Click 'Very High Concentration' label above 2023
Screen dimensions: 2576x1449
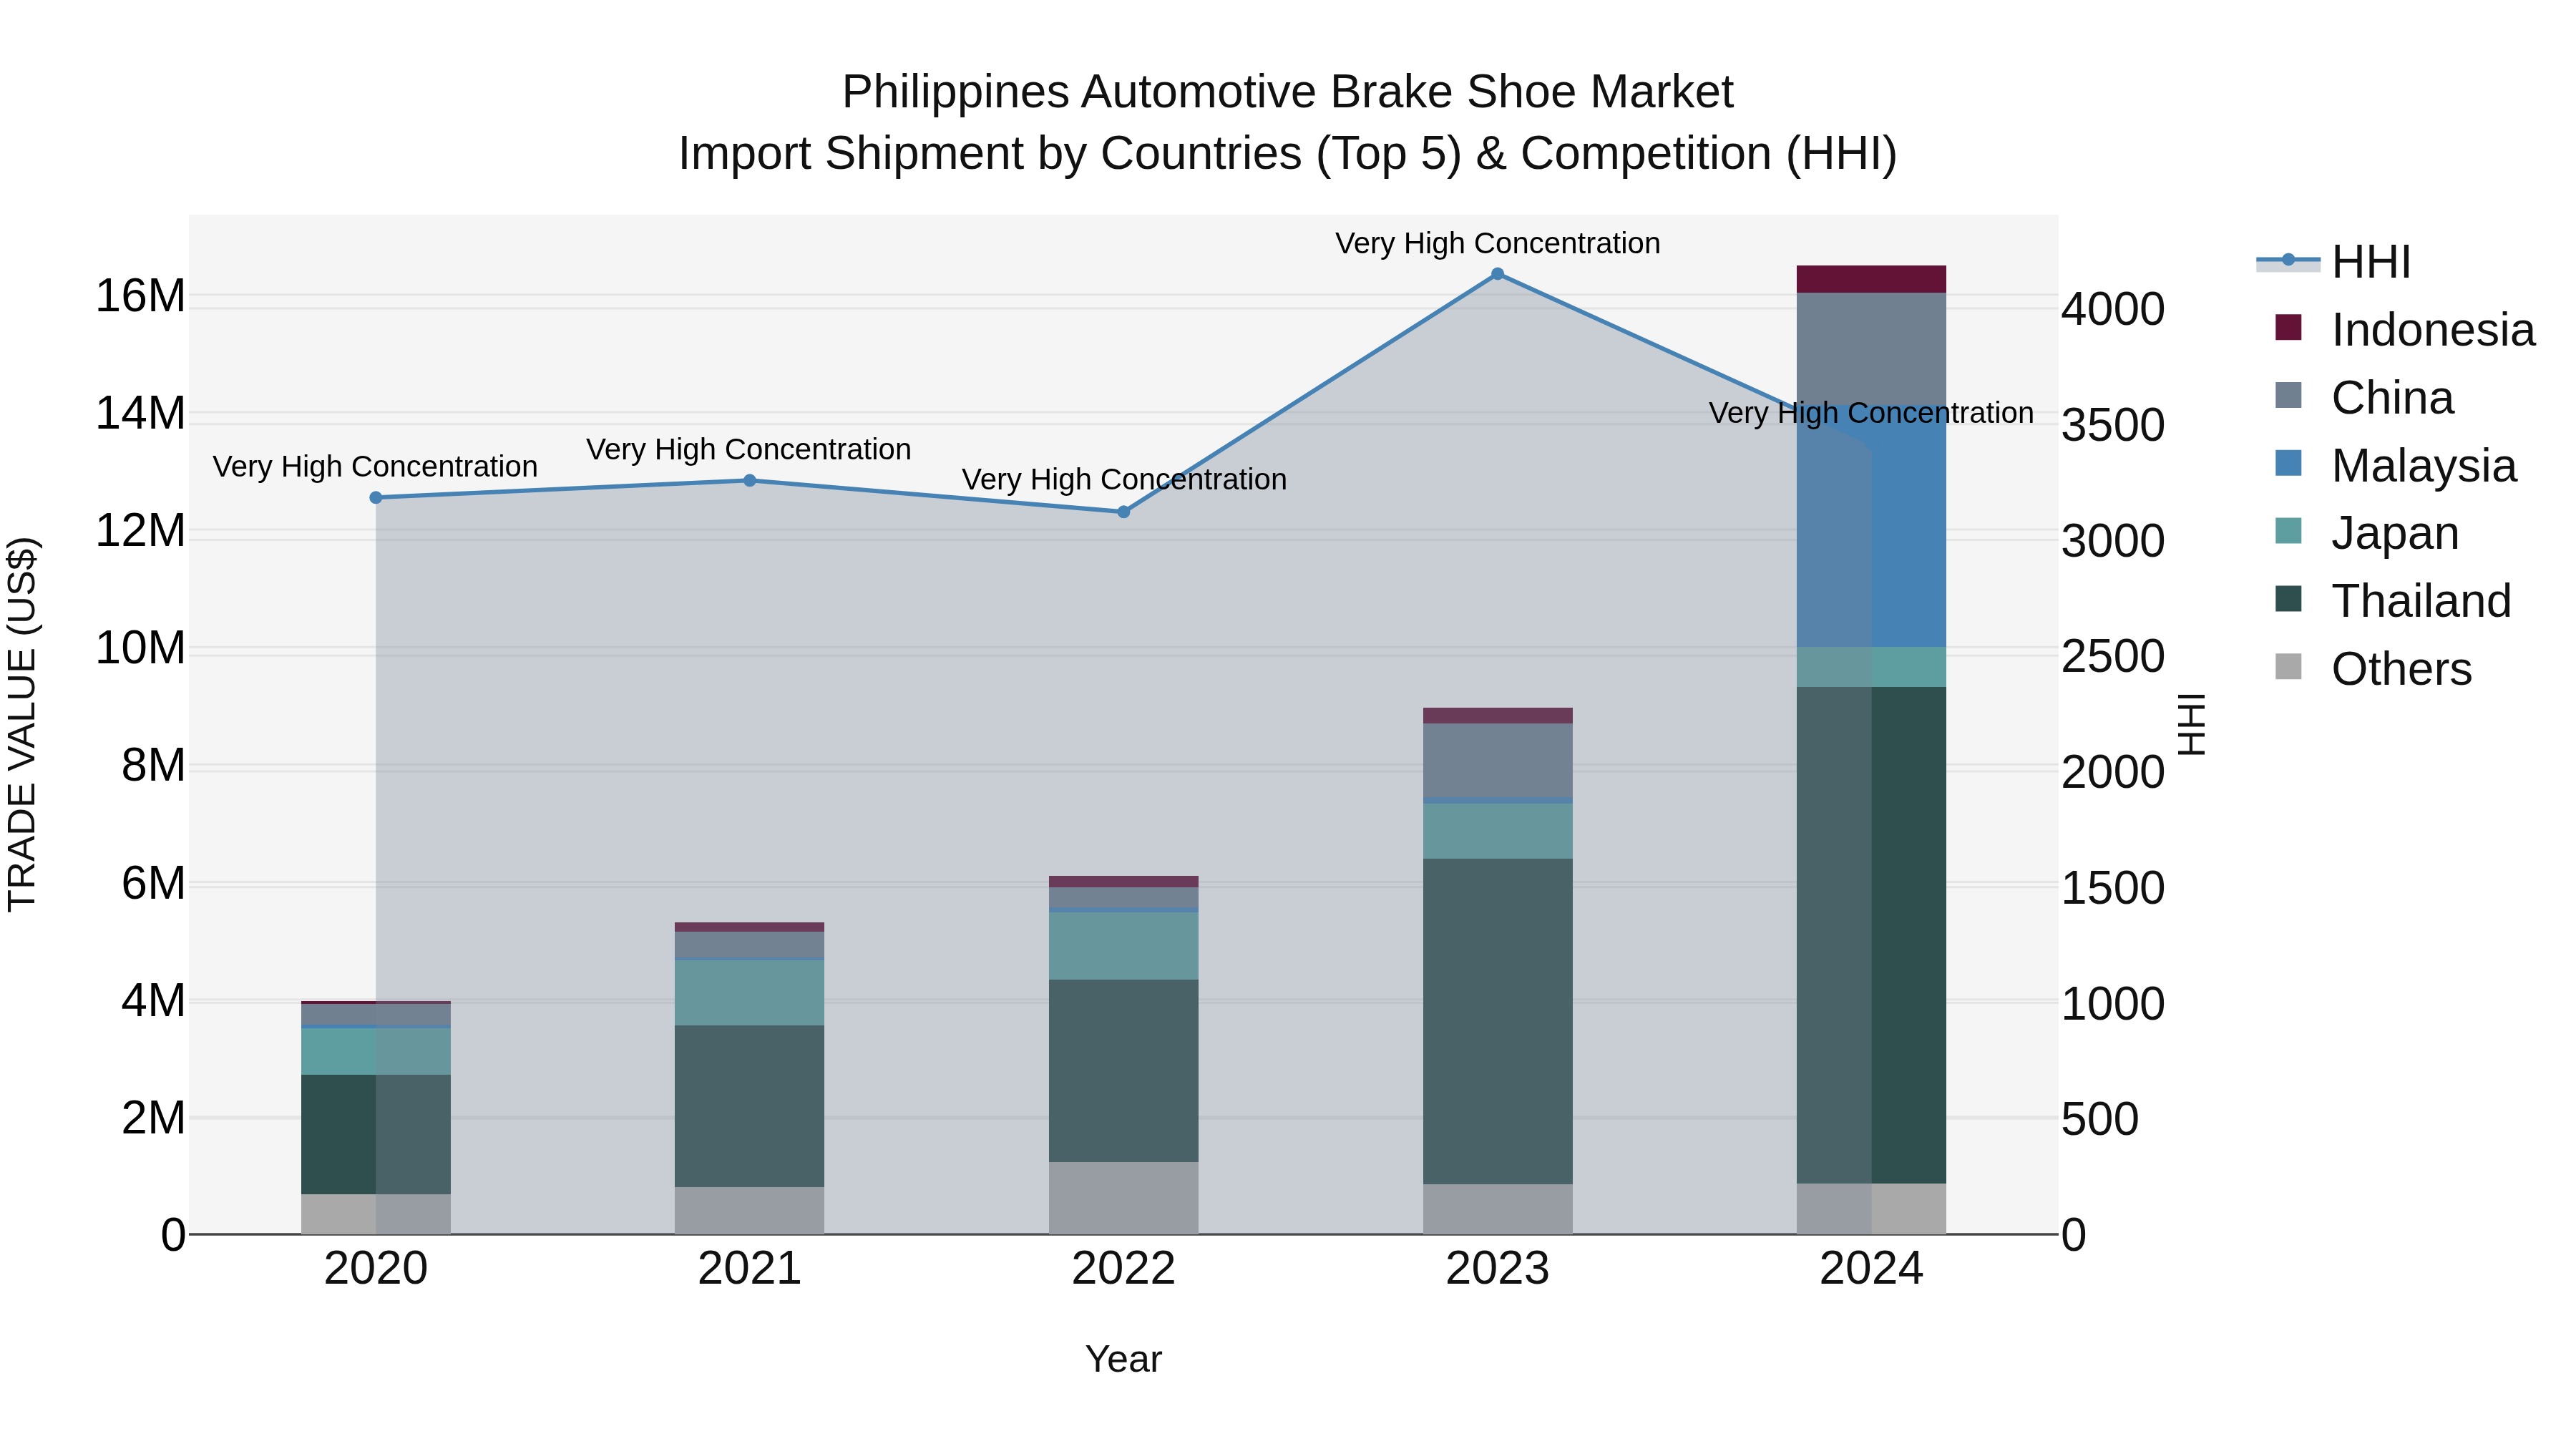1497,243
